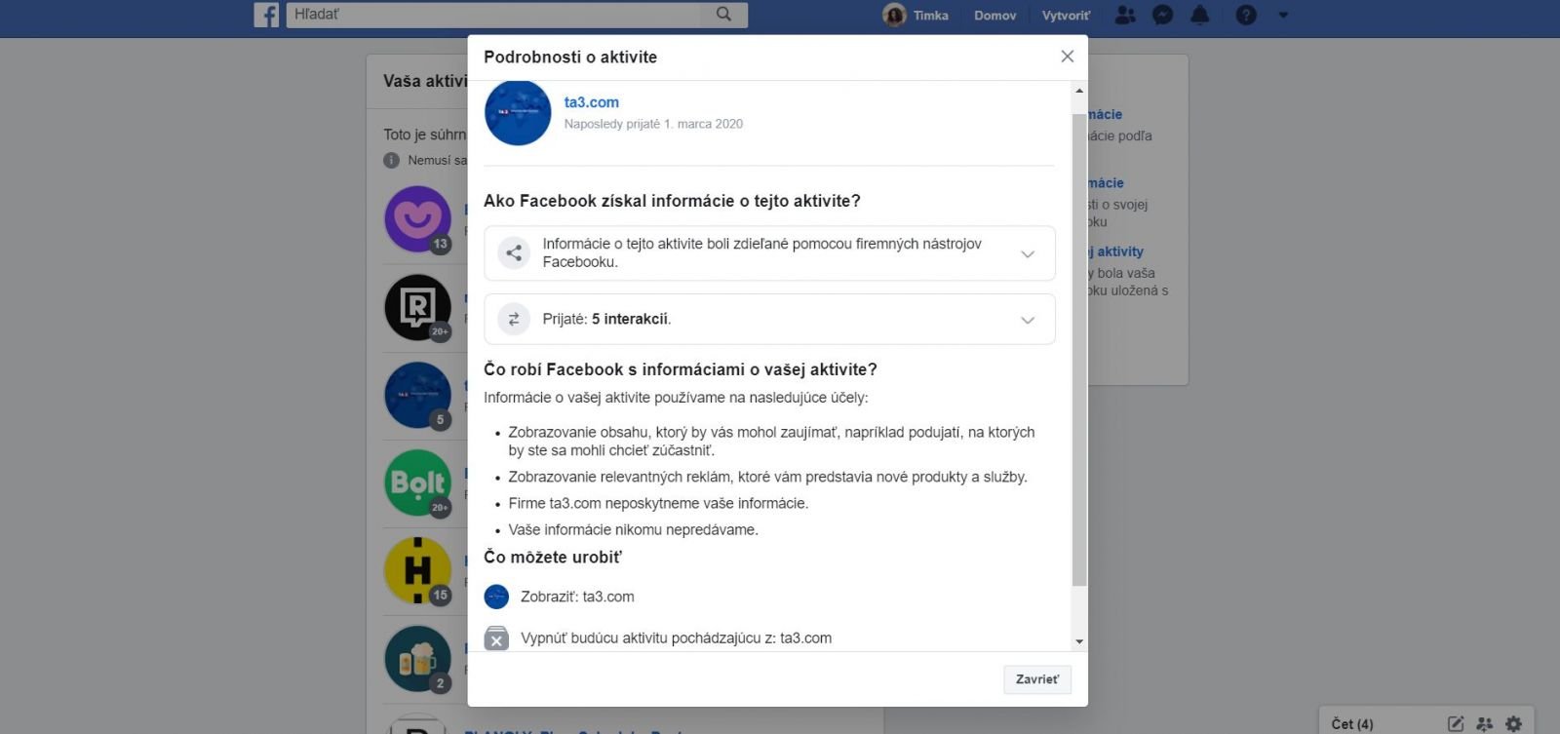
Task: Open the notifications bell icon
Action: 1200,15
